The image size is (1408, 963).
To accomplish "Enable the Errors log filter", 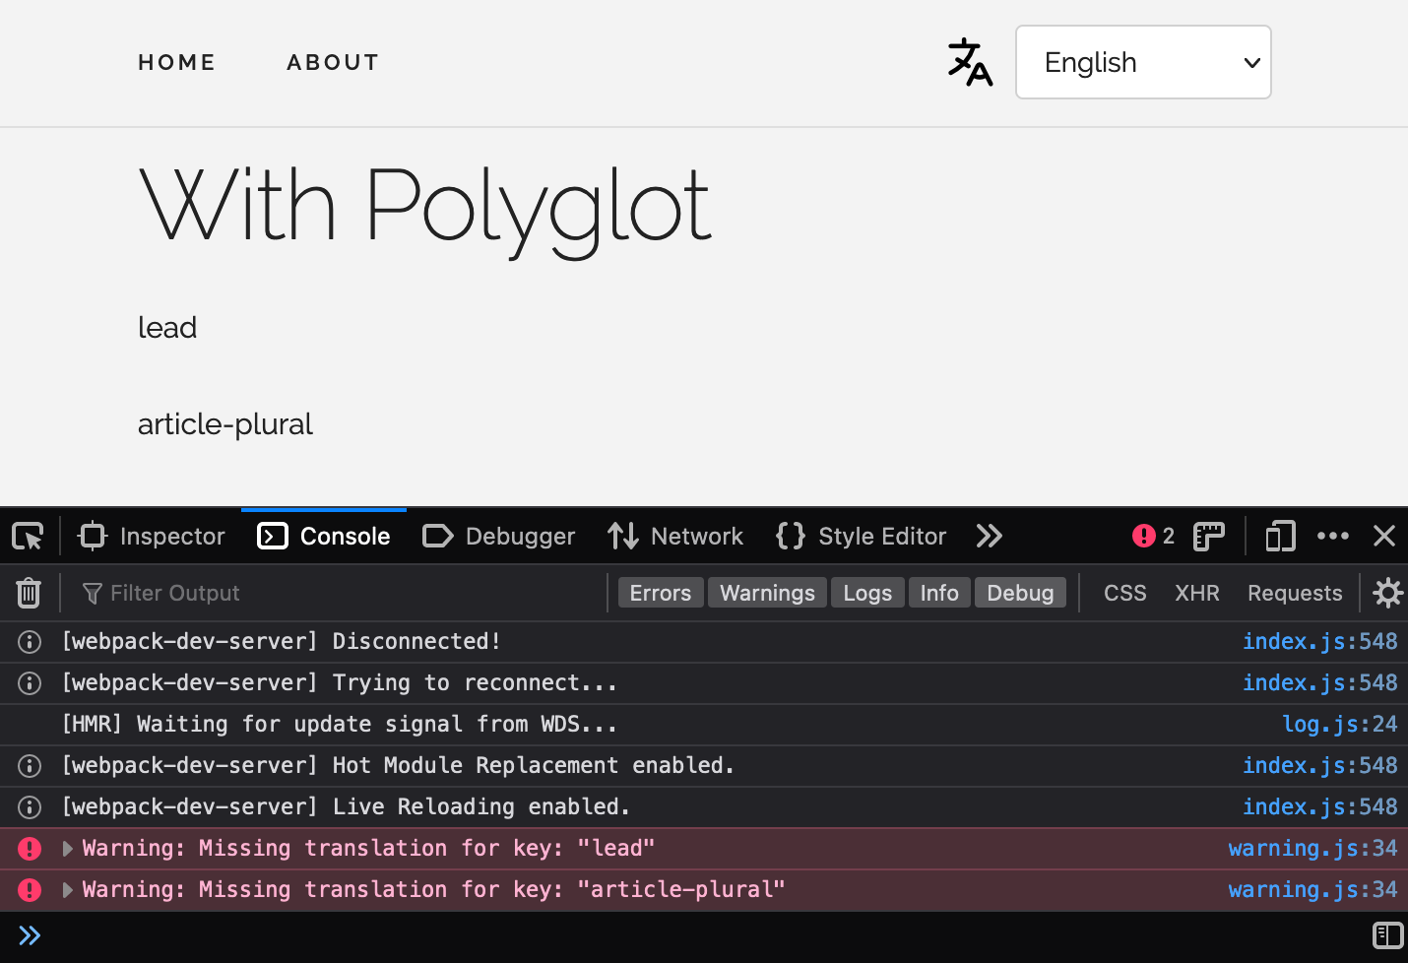I will [x=660, y=592].
